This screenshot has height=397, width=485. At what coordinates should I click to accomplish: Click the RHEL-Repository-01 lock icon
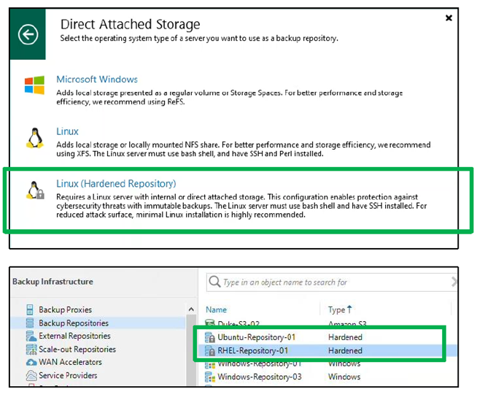pyautogui.click(x=210, y=351)
